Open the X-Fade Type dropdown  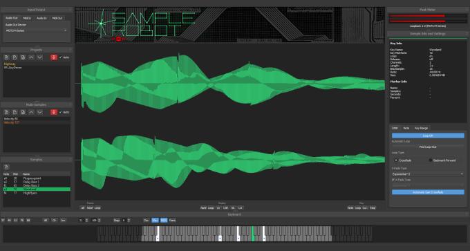pyautogui.click(x=428, y=174)
